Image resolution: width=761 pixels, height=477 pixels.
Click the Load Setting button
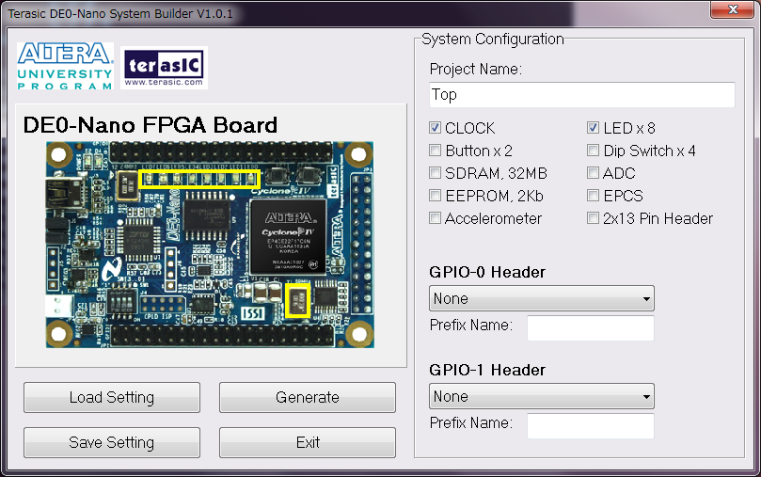click(x=112, y=398)
